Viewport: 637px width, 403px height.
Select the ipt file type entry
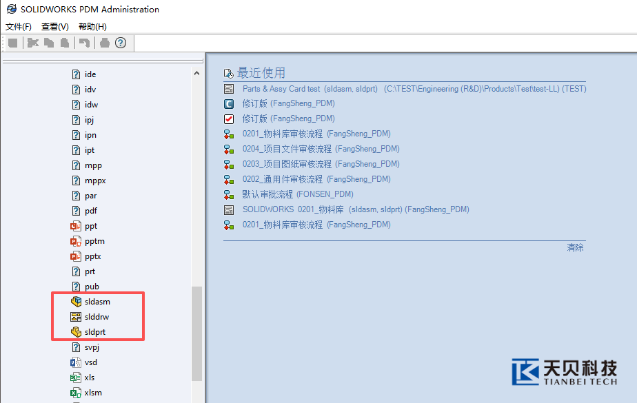tap(90, 150)
